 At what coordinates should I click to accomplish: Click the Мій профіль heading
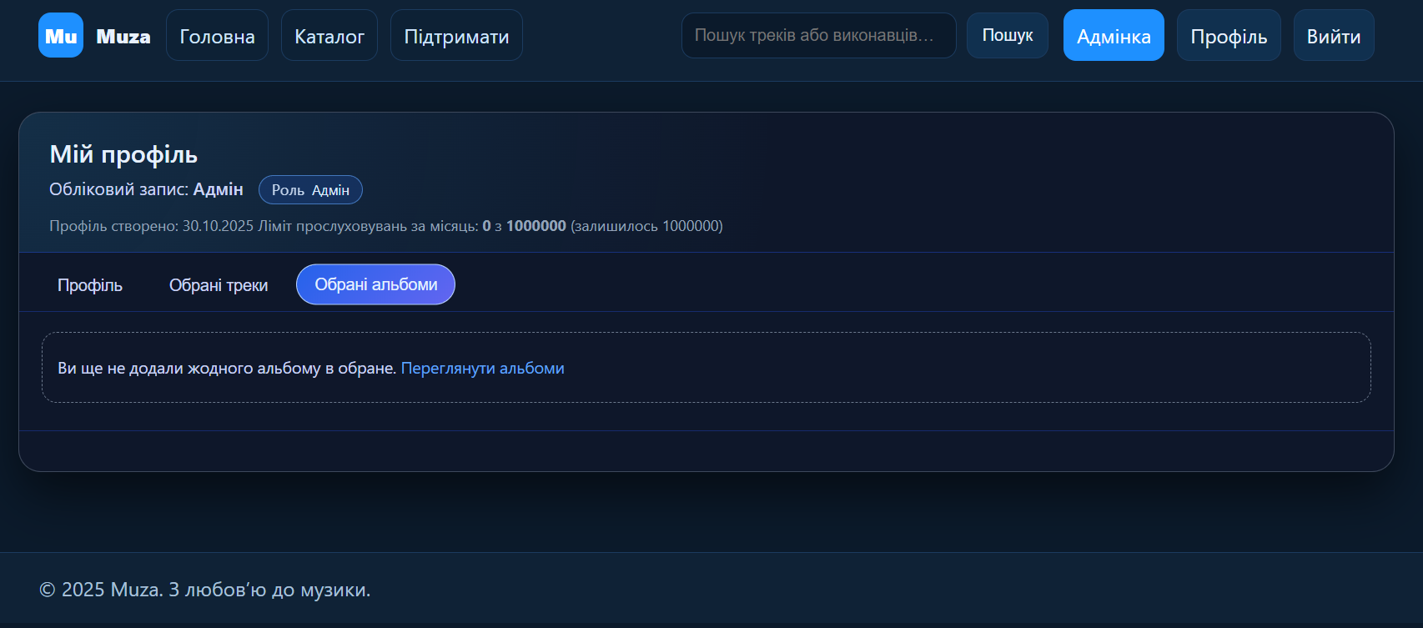[123, 154]
